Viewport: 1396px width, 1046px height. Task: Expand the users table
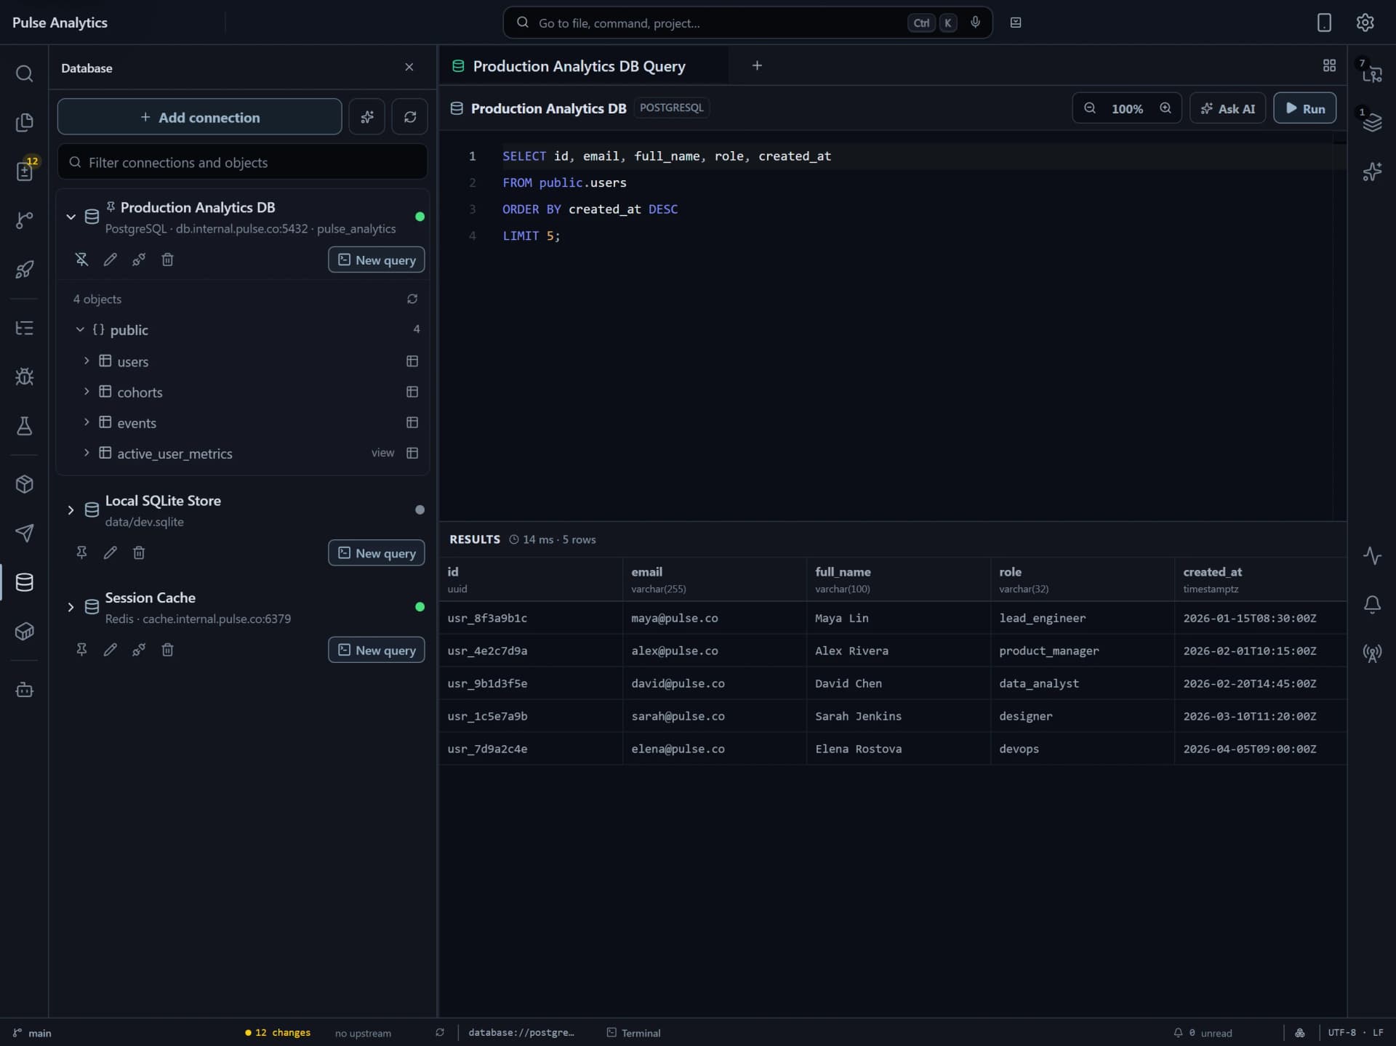tap(87, 361)
